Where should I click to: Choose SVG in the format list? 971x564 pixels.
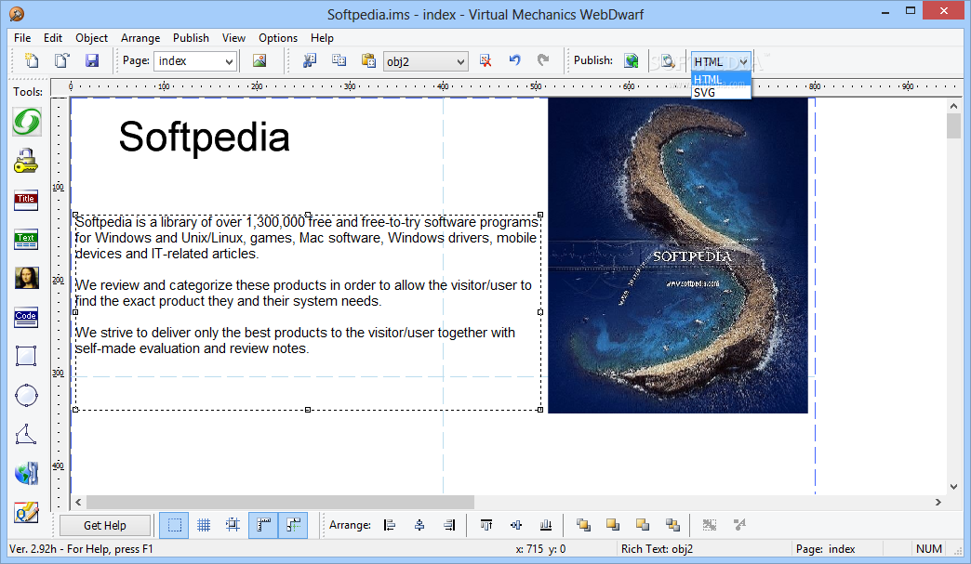pyautogui.click(x=721, y=92)
